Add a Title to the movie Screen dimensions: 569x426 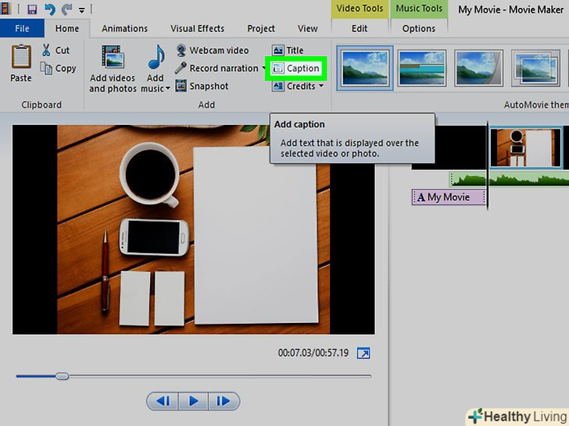click(288, 50)
